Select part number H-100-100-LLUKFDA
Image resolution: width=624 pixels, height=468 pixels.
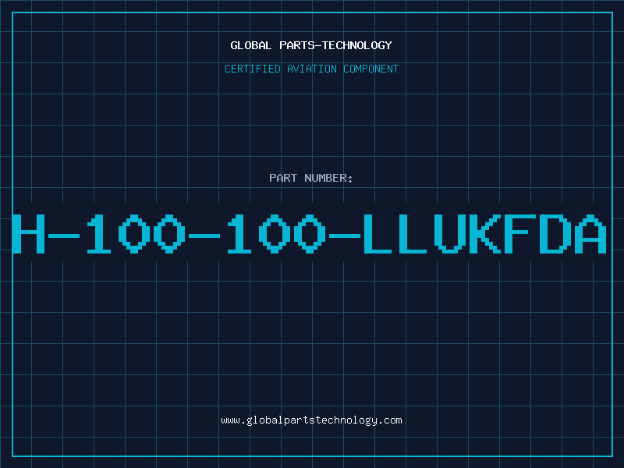coord(309,233)
